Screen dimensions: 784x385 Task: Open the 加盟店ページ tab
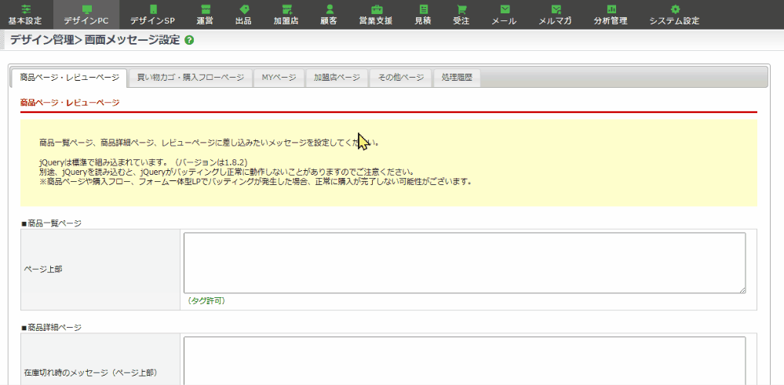pos(337,78)
